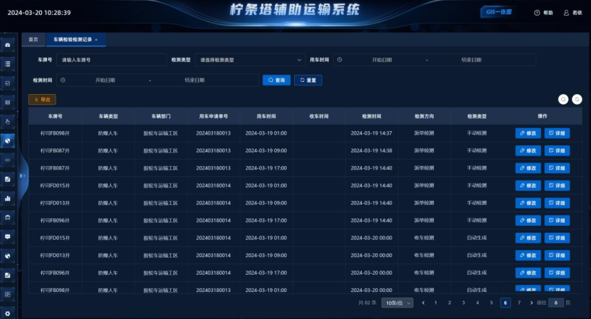This screenshot has height=319, width=591.
Task: Click the dashboard gauge icon in the sidebar
Action: 8,44
